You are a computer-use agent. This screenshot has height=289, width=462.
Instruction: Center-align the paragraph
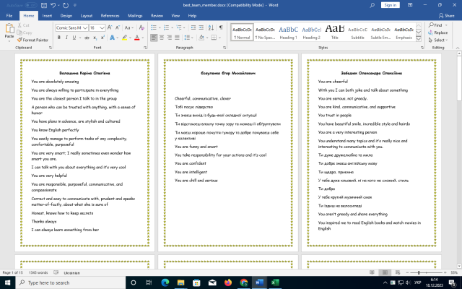pyautogui.click(x=162, y=38)
